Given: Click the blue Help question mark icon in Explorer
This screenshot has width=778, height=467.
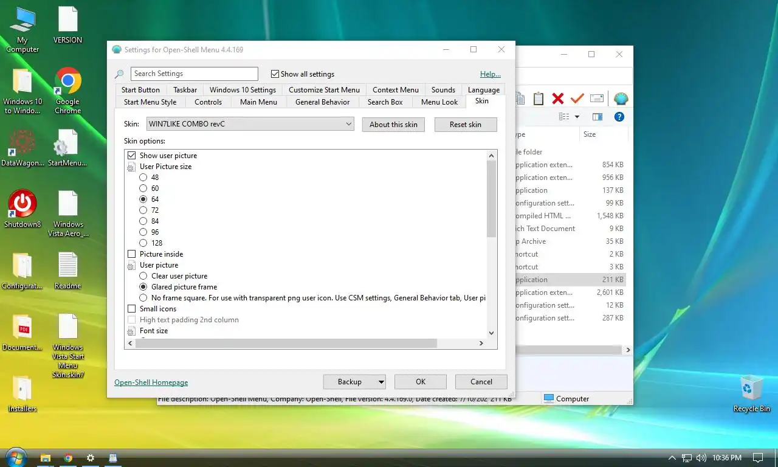Looking at the screenshot, I should point(619,117).
